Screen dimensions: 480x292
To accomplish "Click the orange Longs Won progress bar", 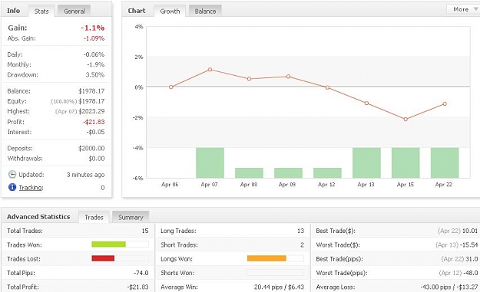I will 266,258.
